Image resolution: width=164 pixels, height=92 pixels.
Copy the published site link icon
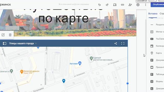coord(122,5)
